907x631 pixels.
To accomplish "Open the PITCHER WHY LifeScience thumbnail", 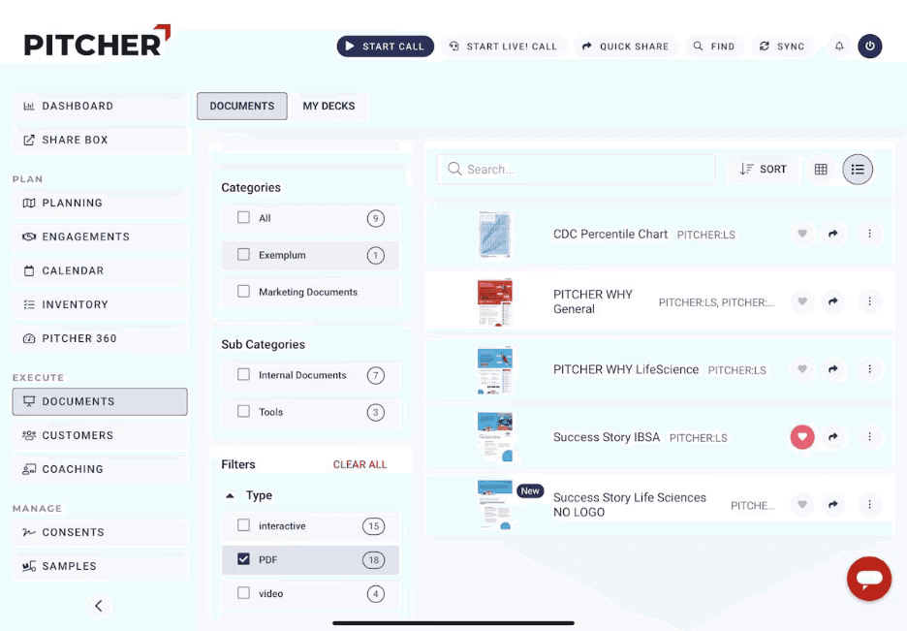I will 495,369.
